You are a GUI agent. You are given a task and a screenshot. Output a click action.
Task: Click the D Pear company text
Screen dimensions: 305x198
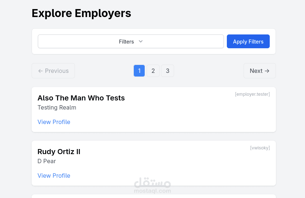tap(47, 161)
